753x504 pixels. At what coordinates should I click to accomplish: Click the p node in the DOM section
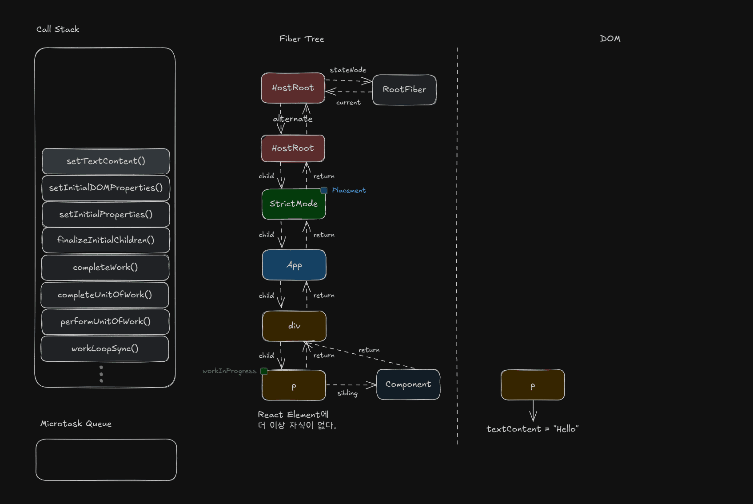533,385
